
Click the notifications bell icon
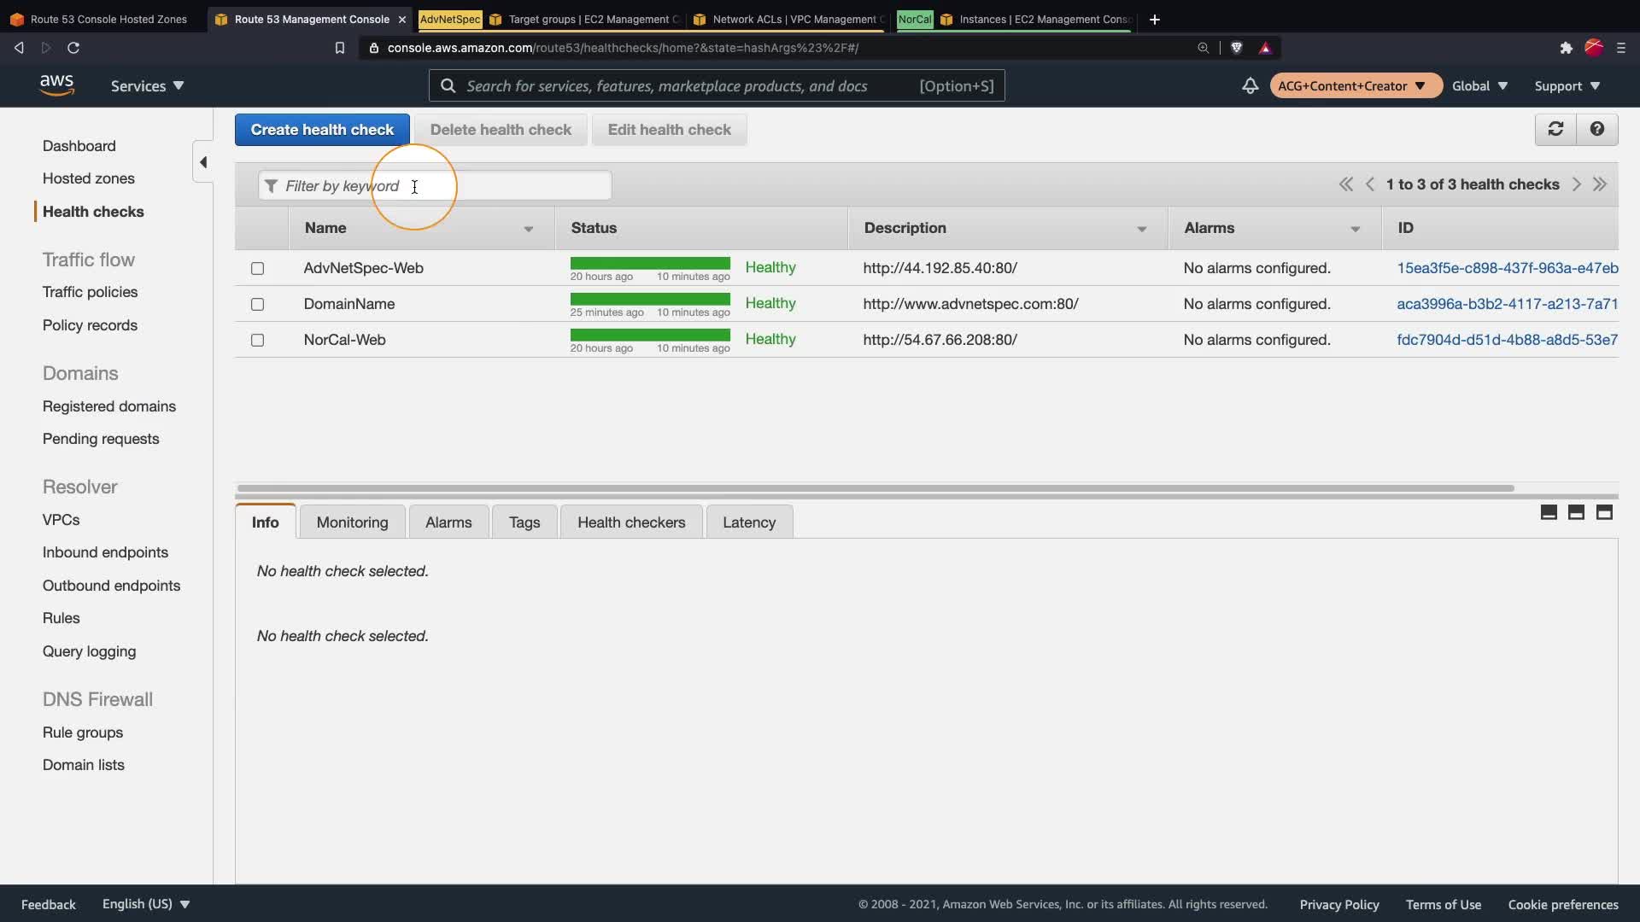click(x=1250, y=85)
